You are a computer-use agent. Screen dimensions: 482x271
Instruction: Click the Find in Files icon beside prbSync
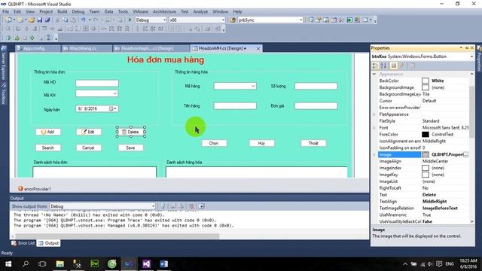pyautogui.click(x=233, y=20)
